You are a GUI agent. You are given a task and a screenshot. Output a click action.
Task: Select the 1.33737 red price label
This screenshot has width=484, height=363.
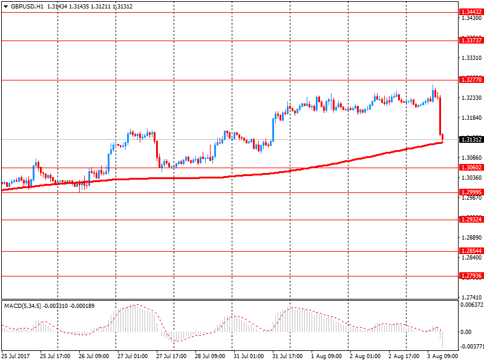coord(471,40)
